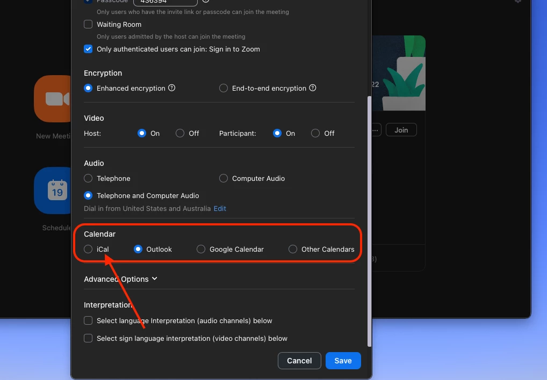Click the Passcode checkbox at top
The height and width of the screenshot is (380, 547).
(88, 2)
